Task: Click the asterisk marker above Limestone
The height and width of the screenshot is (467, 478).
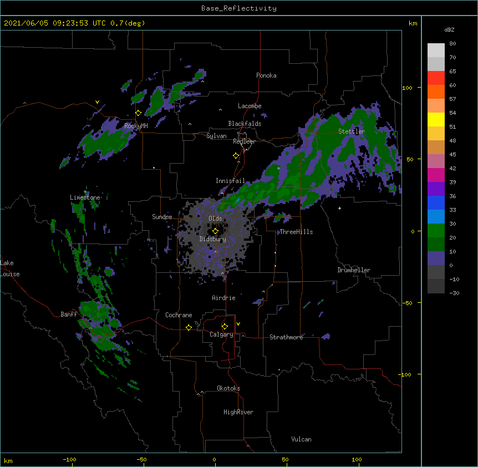Action: click(x=85, y=192)
